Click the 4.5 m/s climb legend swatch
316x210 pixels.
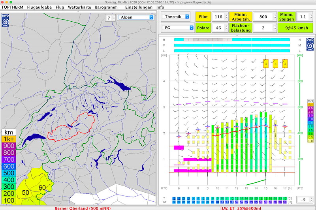(310, 108)
